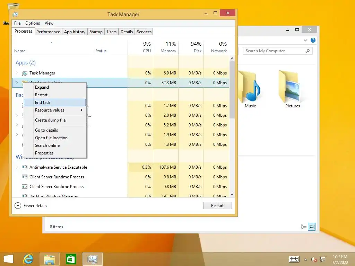
Task: Sort by the Network column header
Action: (x=216, y=48)
